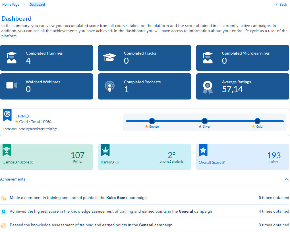Open the Kubo Game comment achievement row
This screenshot has height=232, width=290.
[78, 198]
